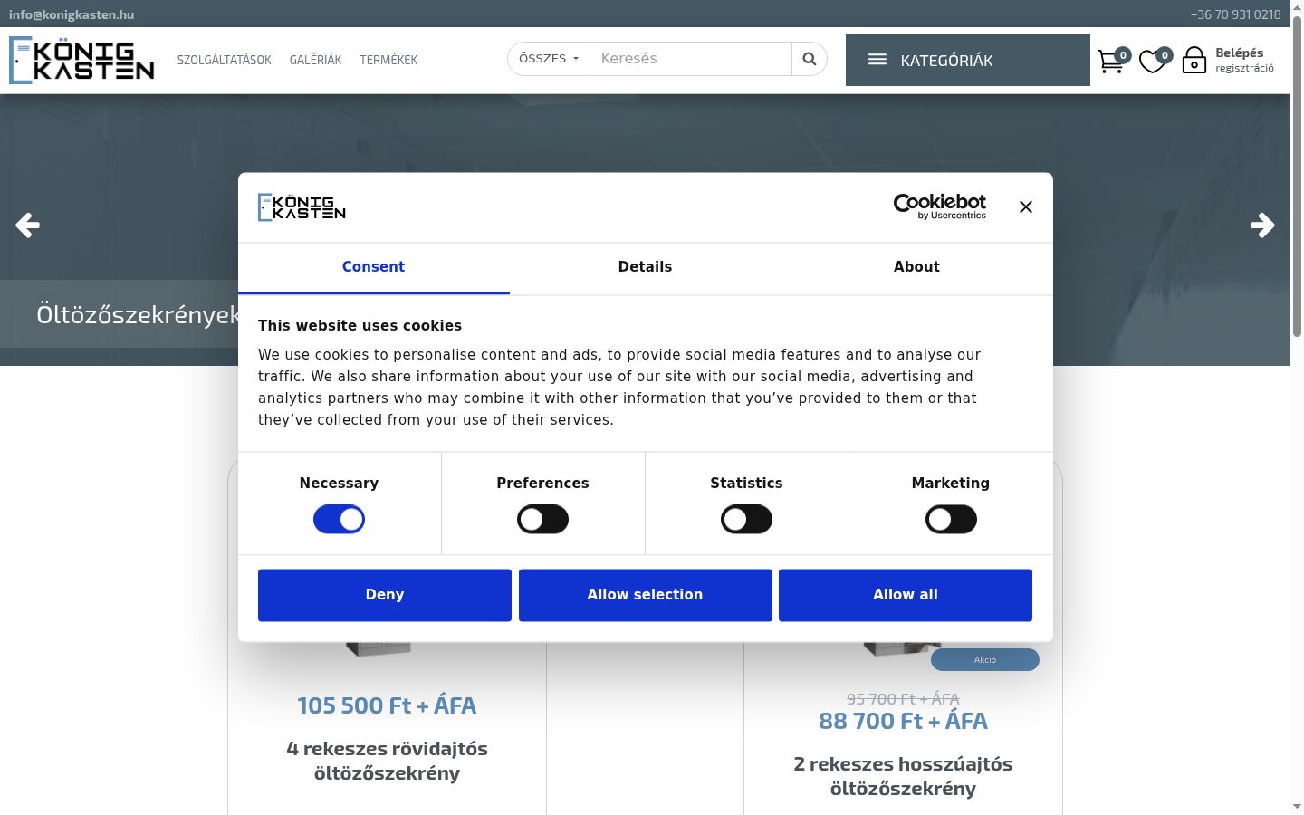Close the cookie consent dialog
This screenshot has height=815, width=1304.
coord(1025,207)
